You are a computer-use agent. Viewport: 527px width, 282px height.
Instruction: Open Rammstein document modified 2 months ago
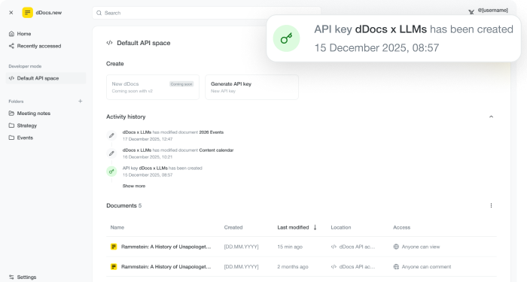click(x=166, y=267)
